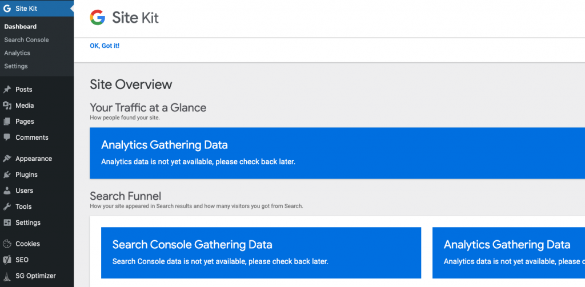The width and height of the screenshot is (585, 287).
Task: Click 'How people found your site.' text
Action: (x=125, y=118)
